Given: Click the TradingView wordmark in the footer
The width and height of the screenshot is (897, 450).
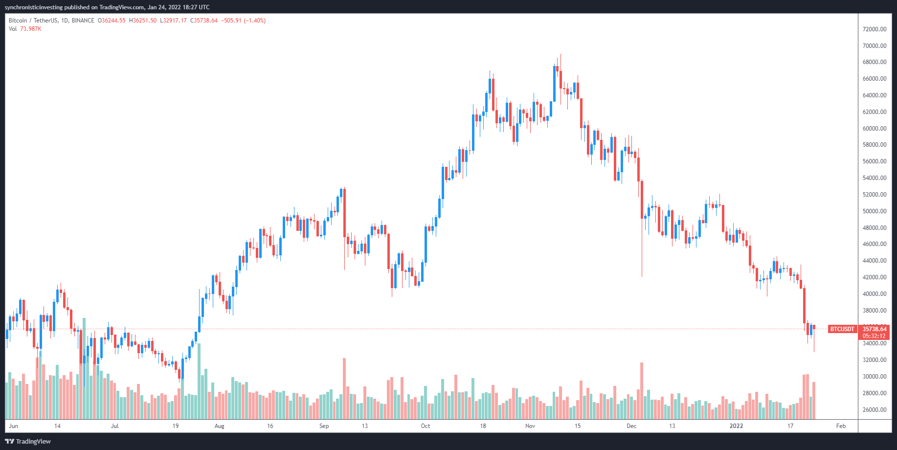Looking at the screenshot, I should point(33,441).
